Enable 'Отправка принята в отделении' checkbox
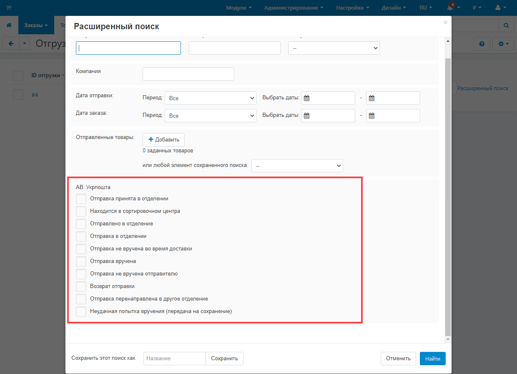Viewport: 517px width, 374px height. tap(81, 199)
